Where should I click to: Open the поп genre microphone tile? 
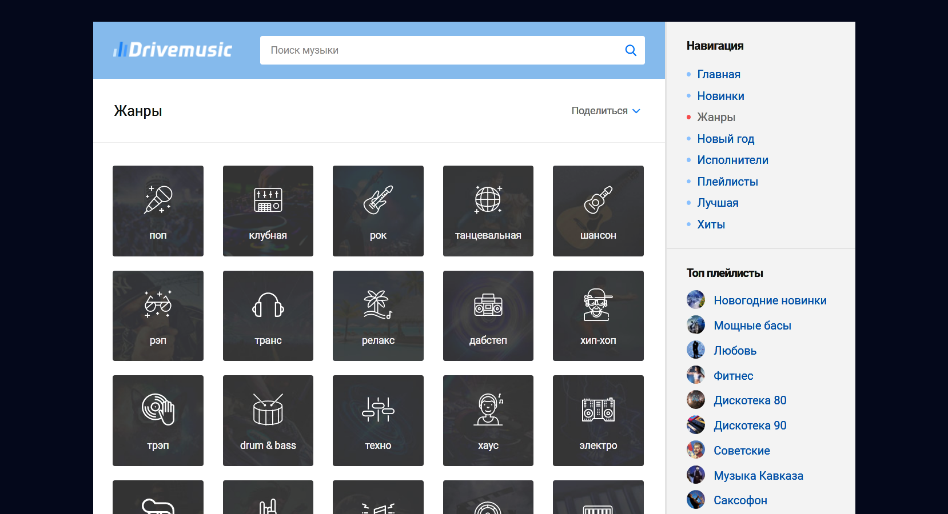tap(158, 211)
